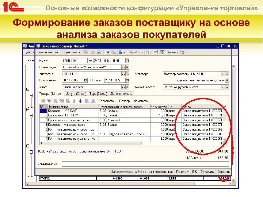Click the ellipsis select button for Б/счет, касса
263x197 pixels.
click(x=223, y=87)
